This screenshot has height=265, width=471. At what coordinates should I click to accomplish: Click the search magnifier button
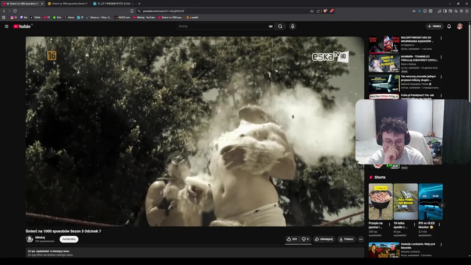(280, 26)
